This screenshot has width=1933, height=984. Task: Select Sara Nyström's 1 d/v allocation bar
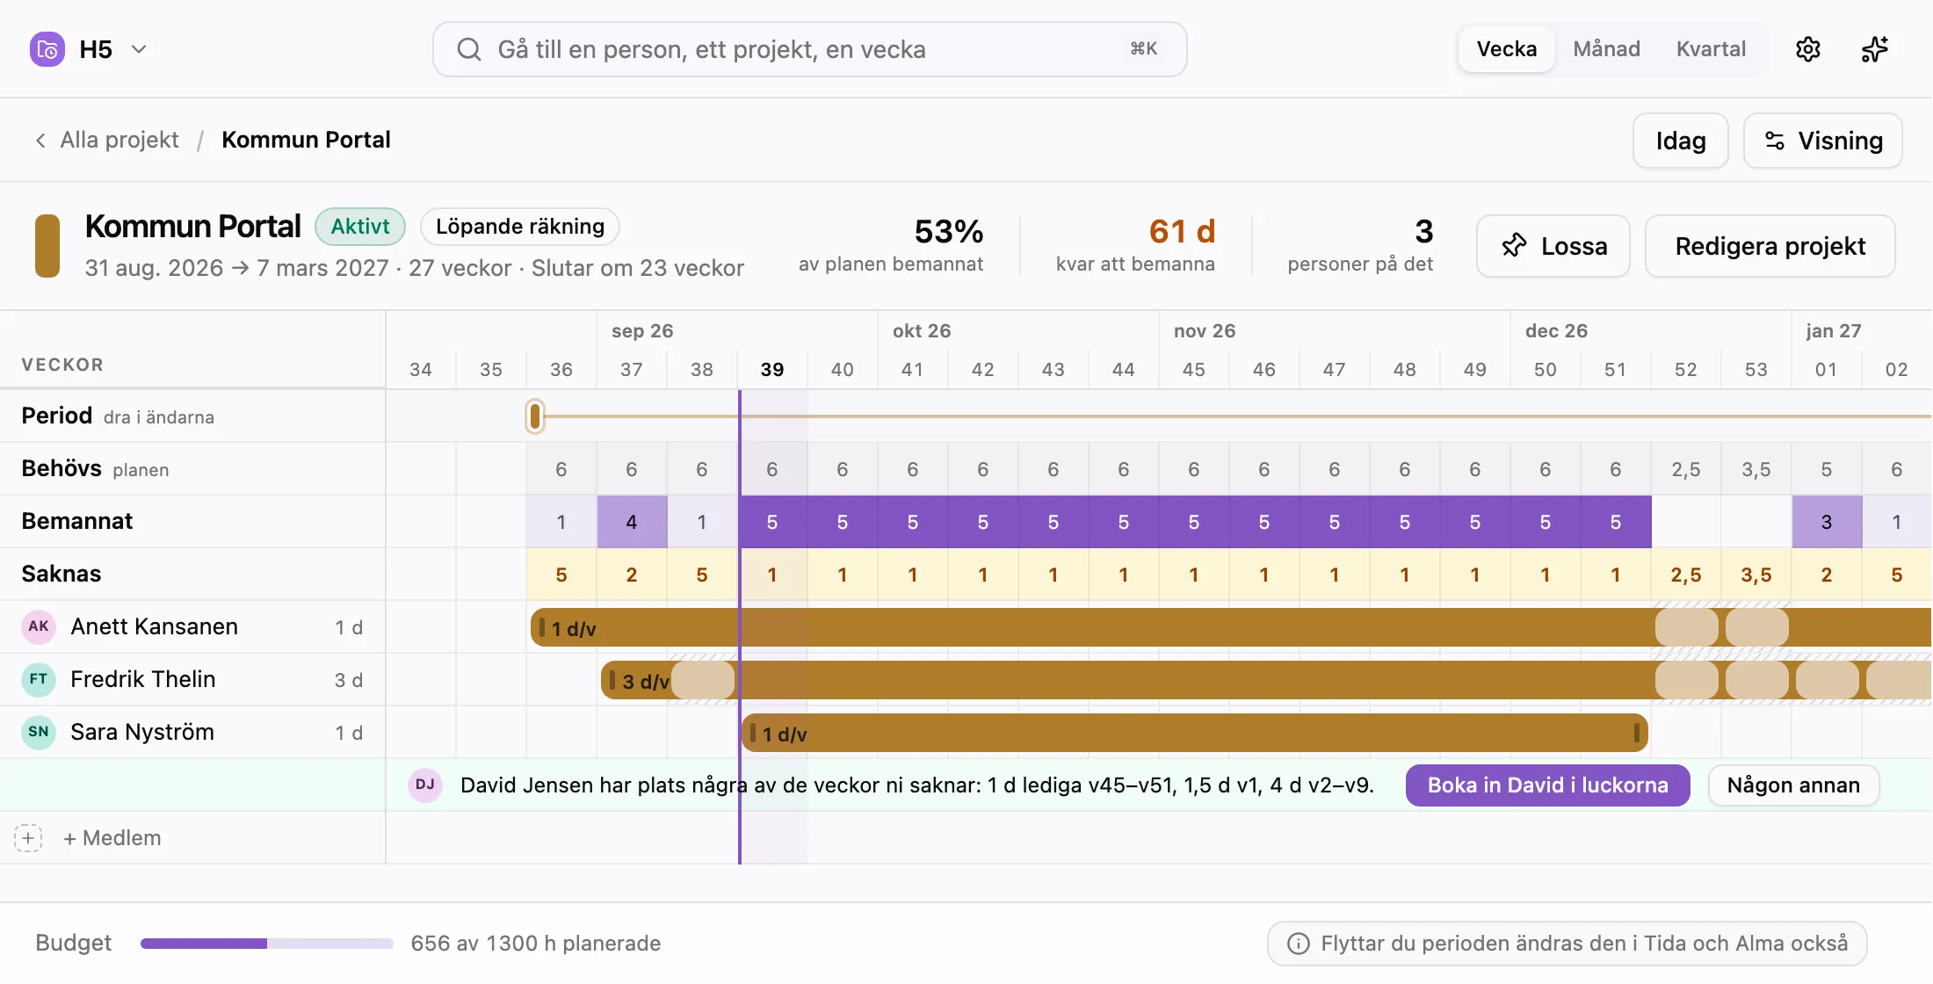click(x=1195, y=733)
